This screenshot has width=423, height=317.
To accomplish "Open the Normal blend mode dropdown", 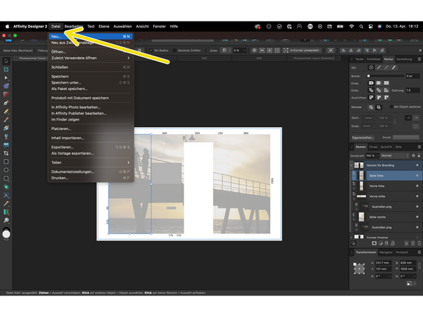I will [395, 156].
